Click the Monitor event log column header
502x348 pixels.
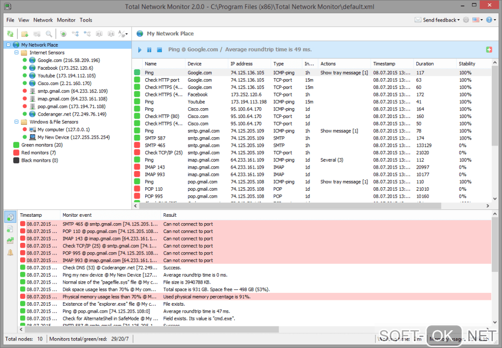110,215
